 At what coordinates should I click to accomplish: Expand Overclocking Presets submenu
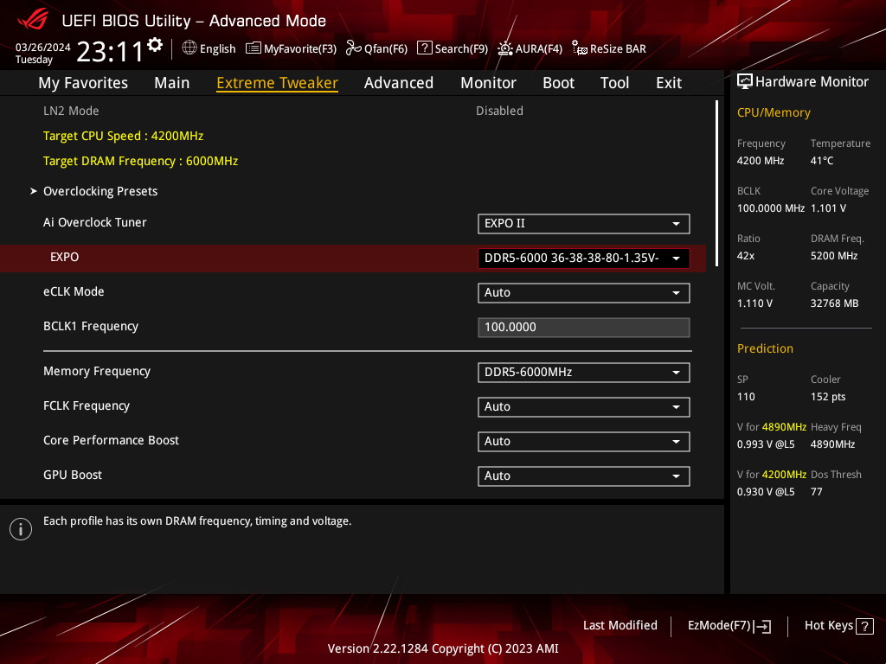point(100,191)
